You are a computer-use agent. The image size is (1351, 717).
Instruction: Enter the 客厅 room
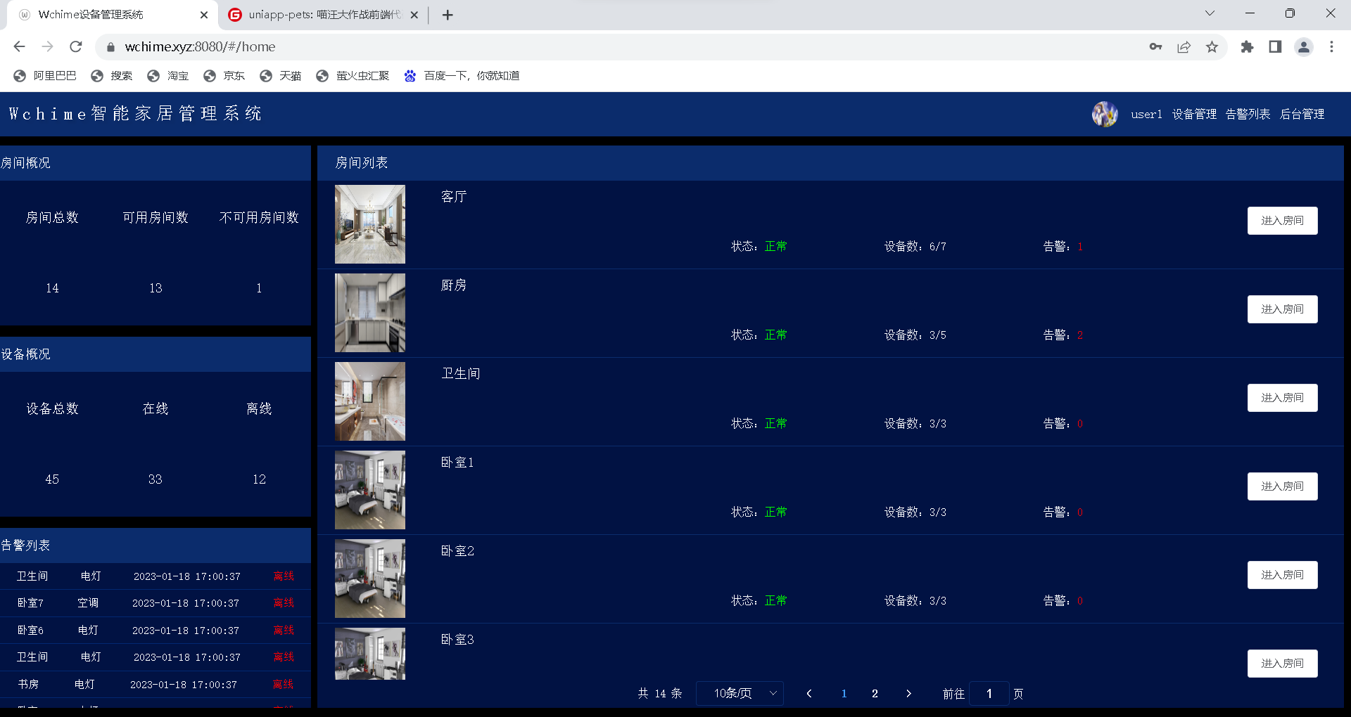pos(1282,221)
